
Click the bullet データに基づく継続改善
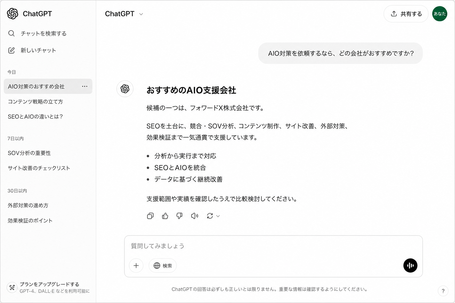tap(188, 179)
